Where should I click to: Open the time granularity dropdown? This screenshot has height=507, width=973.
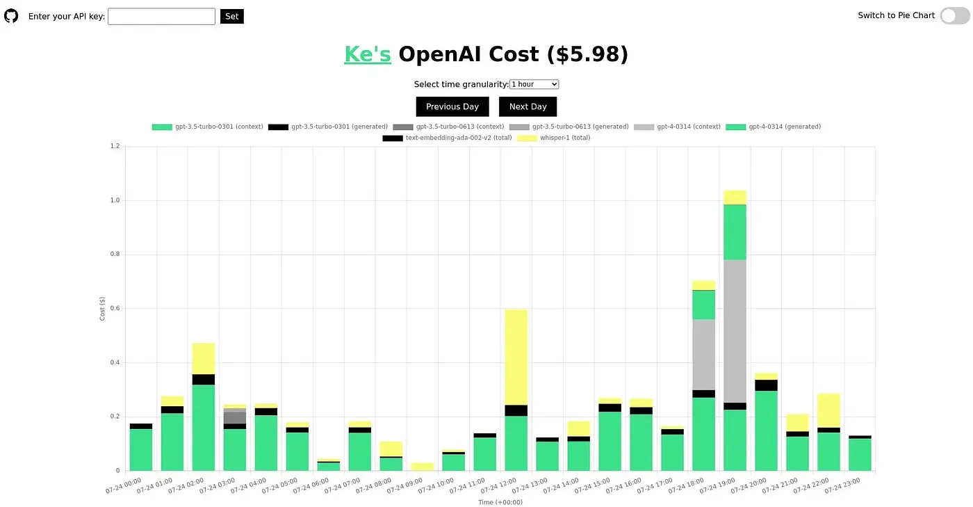pyautogui.click(x=534, y=84)
